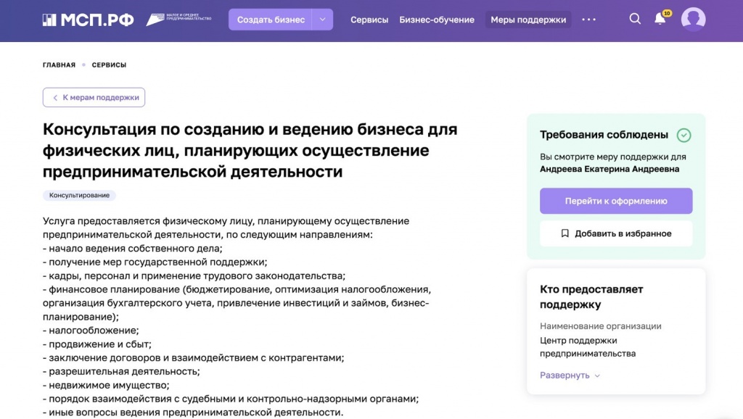Click the МСП.РФ logo
This screenshot has height=419, width=743.
(x=88, y=20)
